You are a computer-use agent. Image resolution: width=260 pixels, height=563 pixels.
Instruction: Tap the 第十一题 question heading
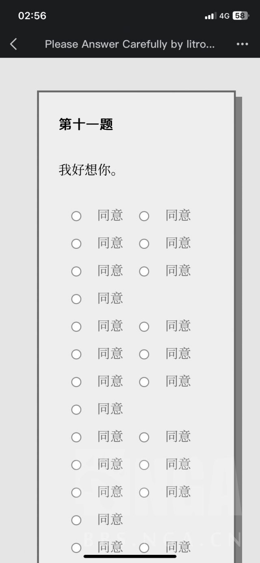86,124
